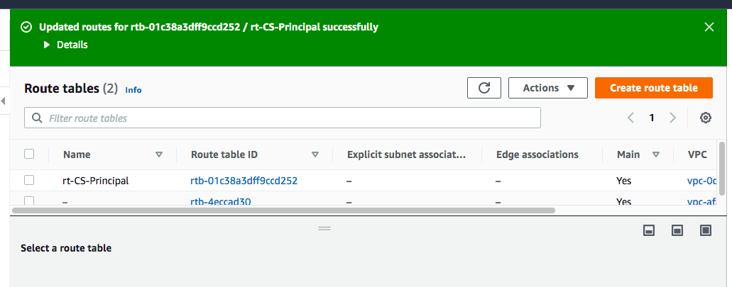Image resolution: width=732 pixels, height=287 pixels.
Task: Click the next page arrow
Action: click(x=673, y=118)
